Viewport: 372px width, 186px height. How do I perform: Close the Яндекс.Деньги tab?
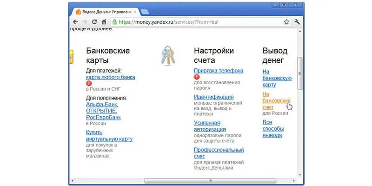tap(135, 12)
